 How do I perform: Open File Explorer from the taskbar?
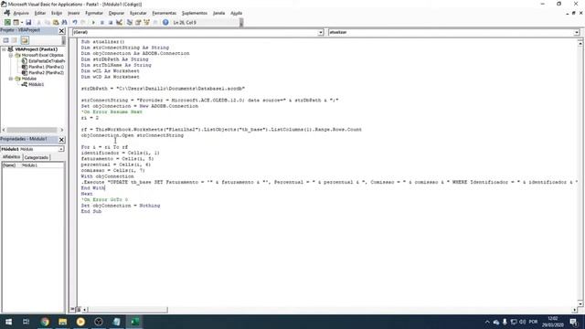pyautogui.click(x=63, y=322)
